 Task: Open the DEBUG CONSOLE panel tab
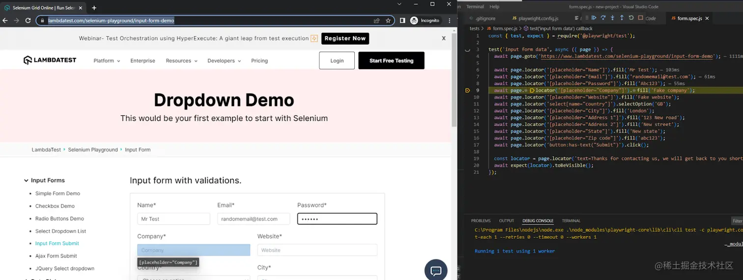pyautogui.click(x=538, y=221)
